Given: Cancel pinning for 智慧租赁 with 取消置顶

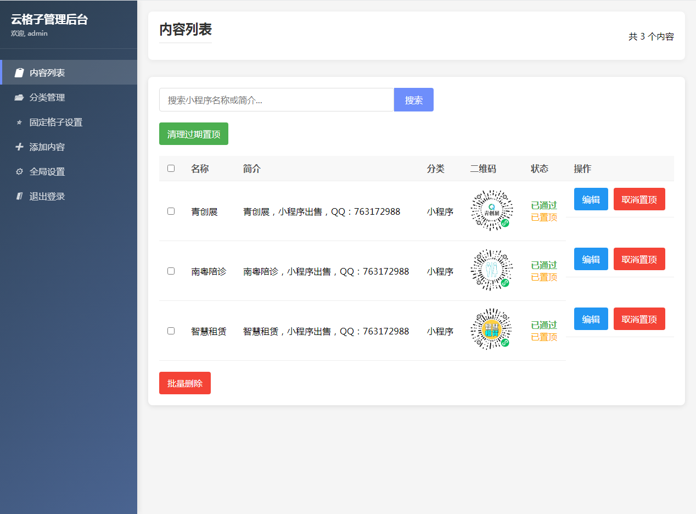Looking at the screenshot, I should 639,319.
